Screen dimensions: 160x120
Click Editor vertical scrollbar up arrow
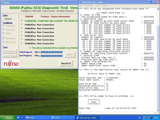[x=158, y=9]
